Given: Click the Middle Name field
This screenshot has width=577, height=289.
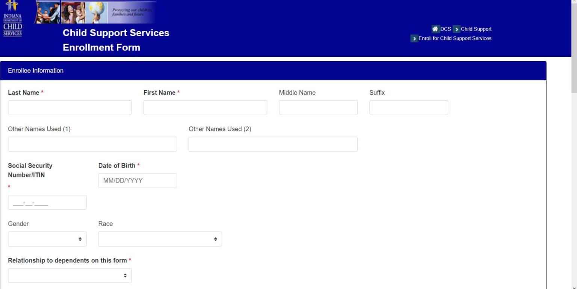Looking at the screenshot, I should tap(318, 107).
